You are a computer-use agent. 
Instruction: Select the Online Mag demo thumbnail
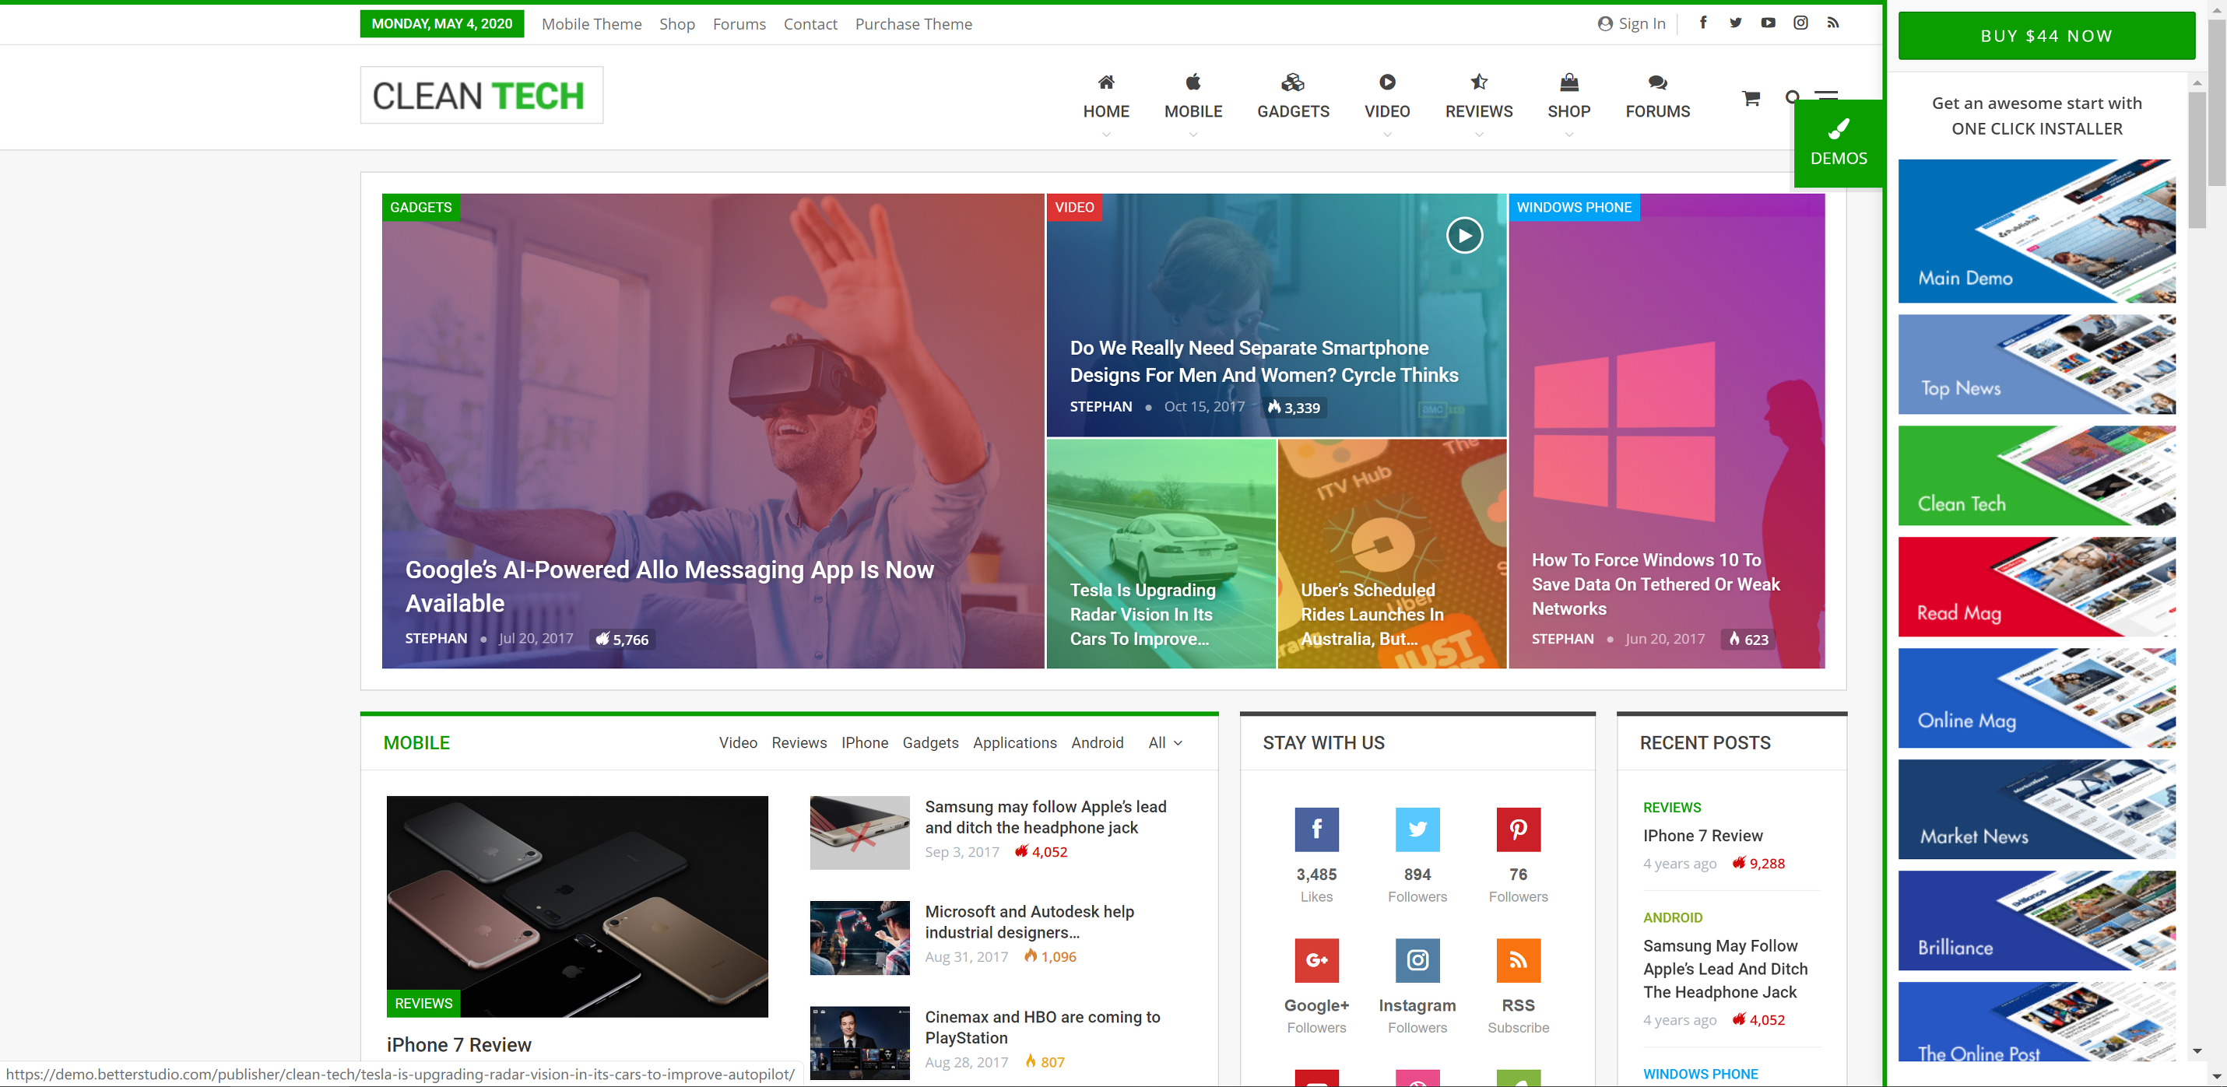pos(2036,697)
